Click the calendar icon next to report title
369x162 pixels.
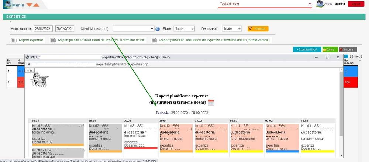(x=211, y=103)
